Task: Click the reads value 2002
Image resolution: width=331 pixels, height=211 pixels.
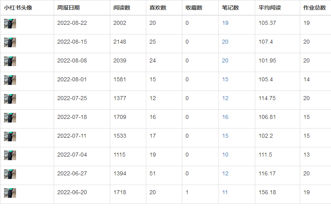Action: click(x=120, y=23)
